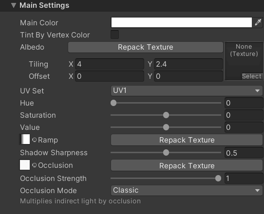The width and height of the screenshot is (264, 214).
Task: Enable Tint By Vertex Color checkbox
Action: click(x=114, y=35)
